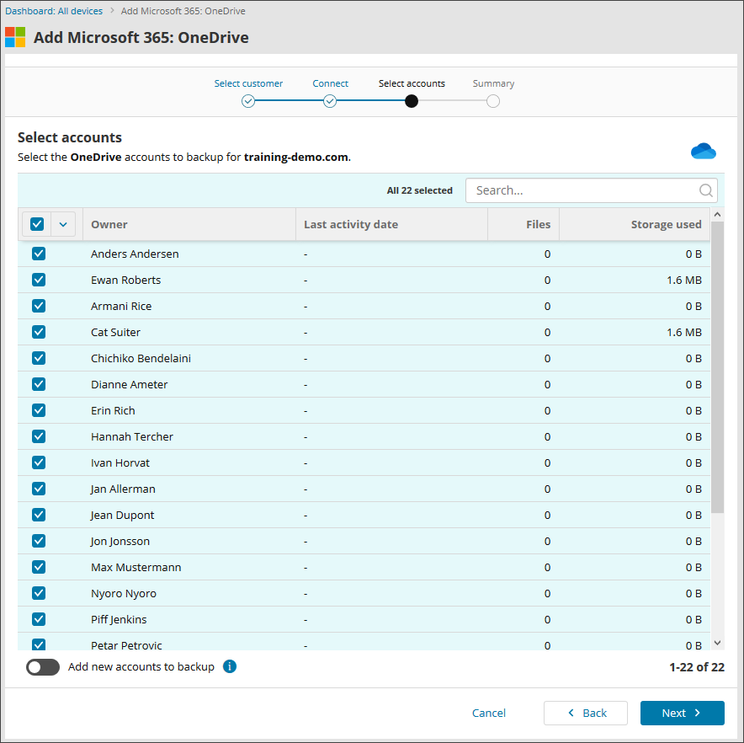Click the Microsoft logo icon
744x743 pixels.
tap(15, 37)
